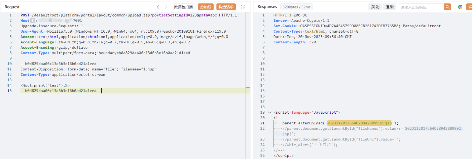The width and height of the screenshot is (472, 159).
Task: Click the 构造请求 button
Action: (x=226, y=7)
